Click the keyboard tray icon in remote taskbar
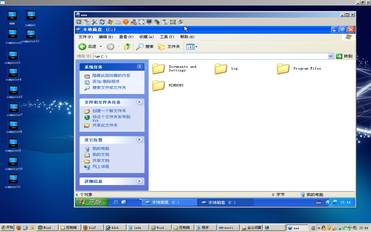 pos(319,202)
